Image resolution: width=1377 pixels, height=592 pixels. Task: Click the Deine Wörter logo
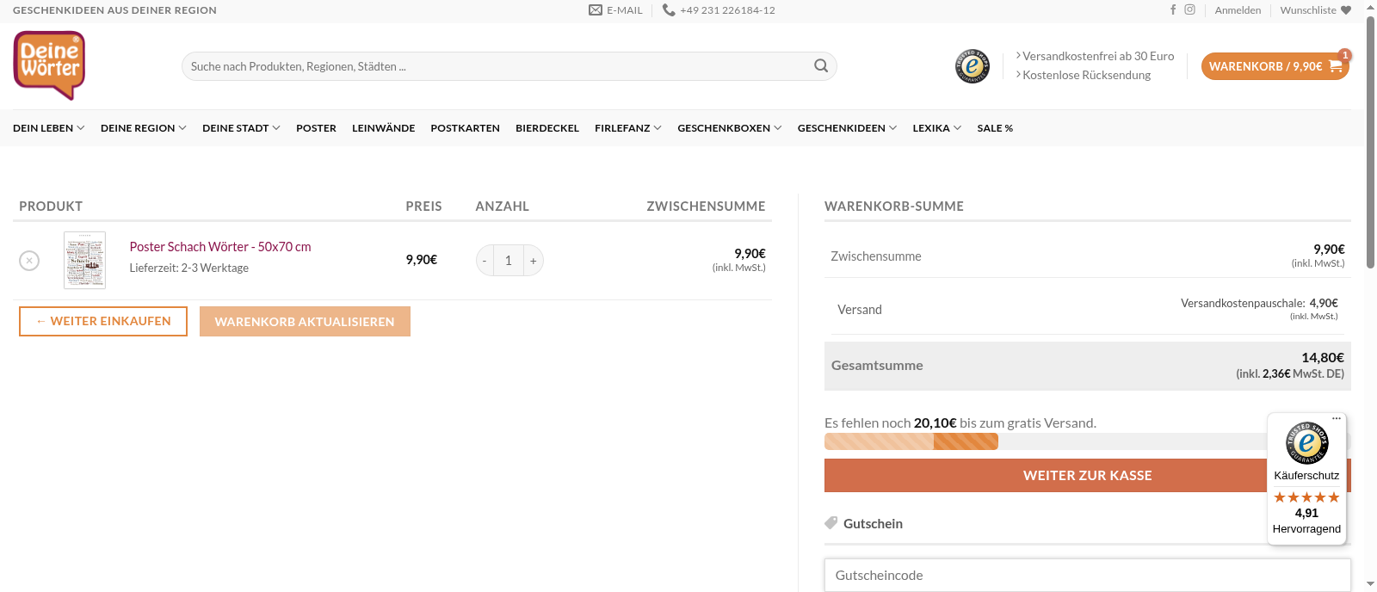(x=49, y=65)
